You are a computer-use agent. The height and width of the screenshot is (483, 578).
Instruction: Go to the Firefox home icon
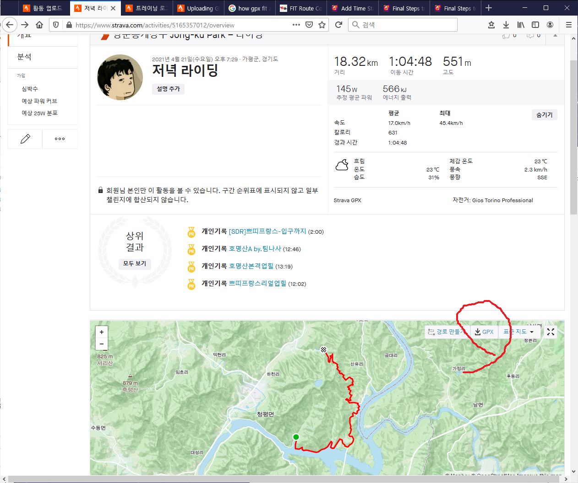(x=39, y=25)
